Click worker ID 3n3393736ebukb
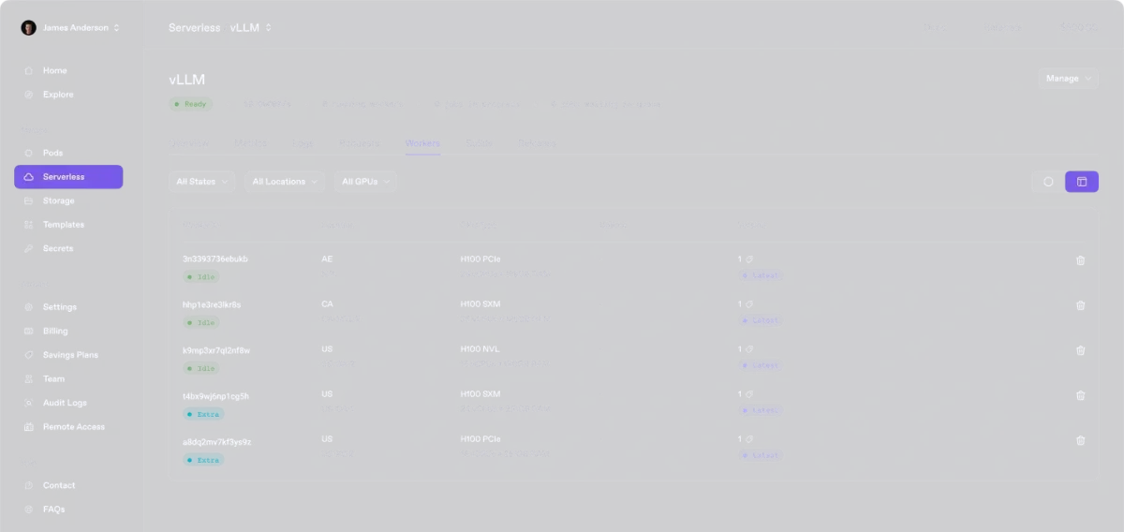This screenshot has width=1124, height=532. click(215, 259)
